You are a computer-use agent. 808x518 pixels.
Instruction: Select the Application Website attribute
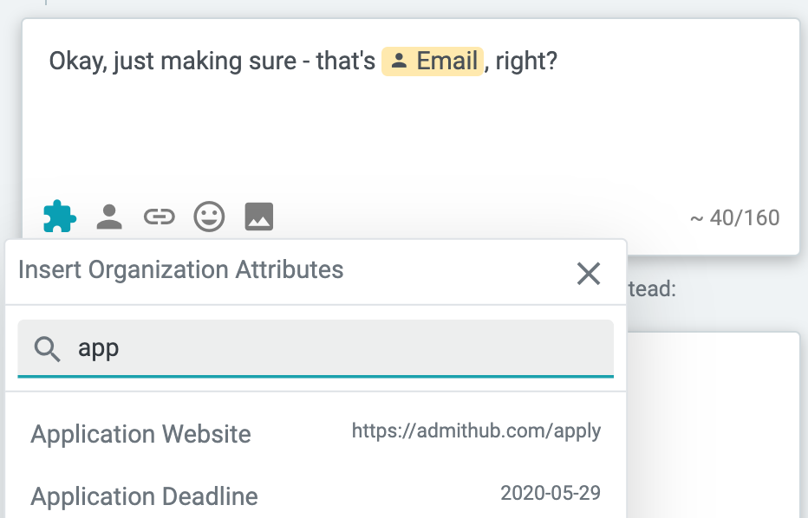[x=141, y=434]
